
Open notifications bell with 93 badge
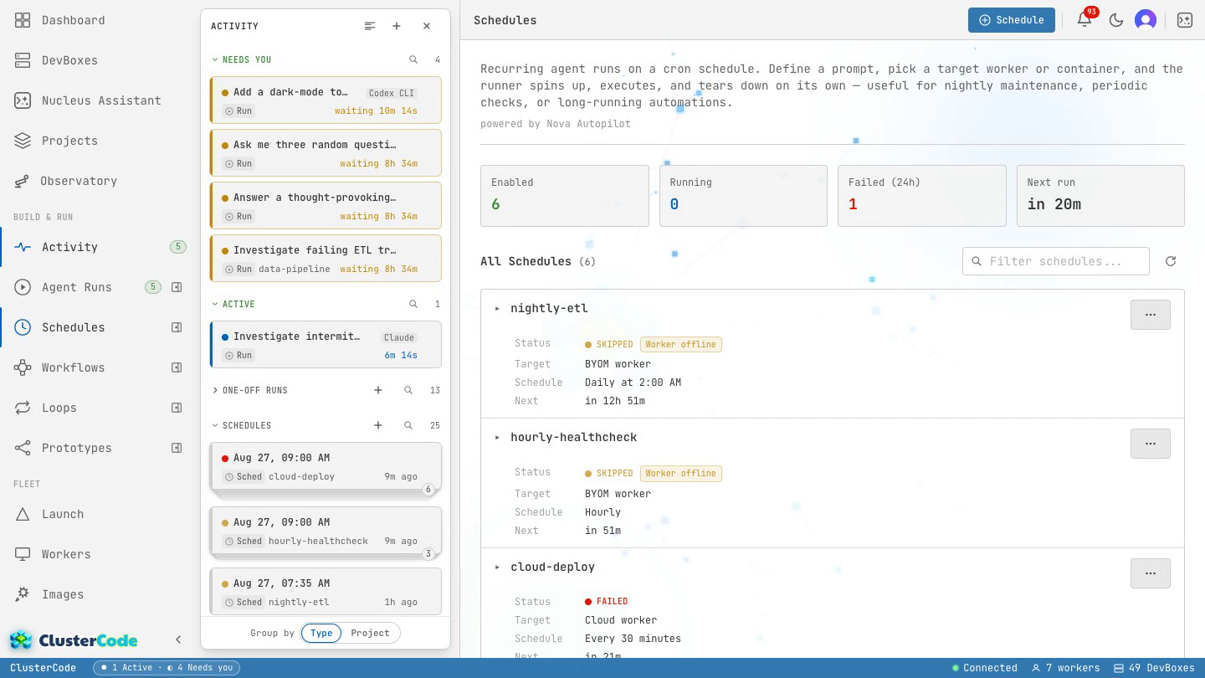click(1084, 20)
